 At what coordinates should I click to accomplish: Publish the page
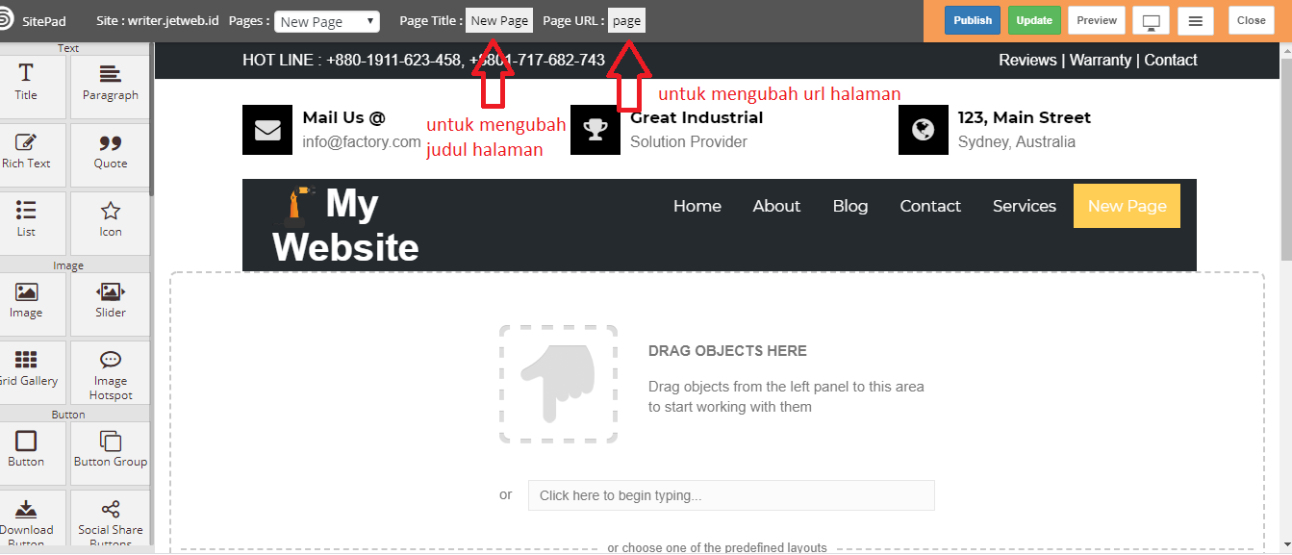click(x=972, y=19)
